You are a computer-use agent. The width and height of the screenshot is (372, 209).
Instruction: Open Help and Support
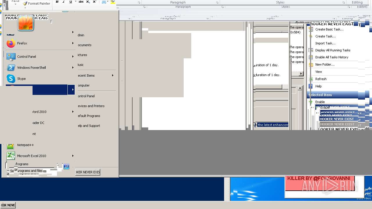[x=89, y=126]
